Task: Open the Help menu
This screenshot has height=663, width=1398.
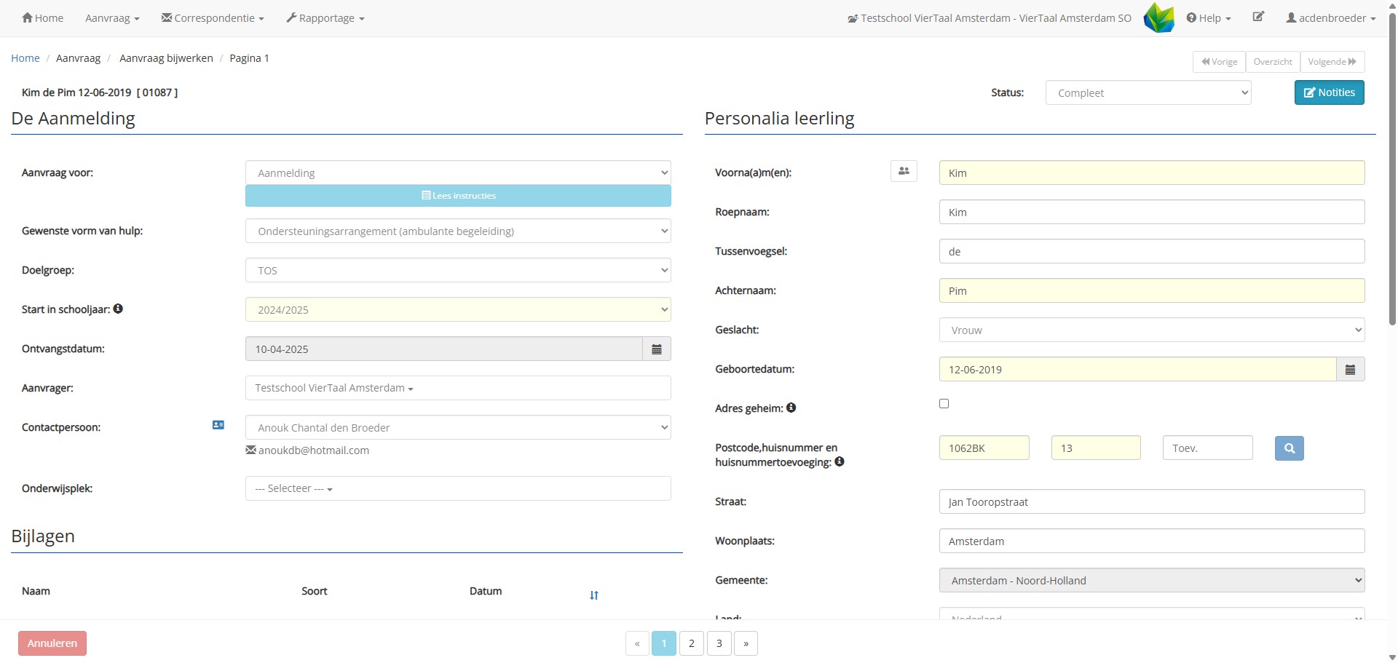Action: (x=1209, y=18)
